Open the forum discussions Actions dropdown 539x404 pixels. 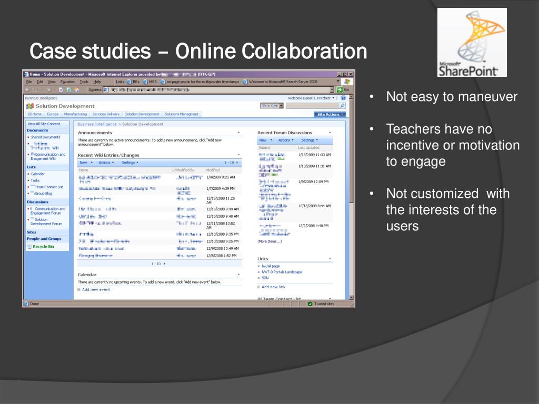click(x=286, y=140)
